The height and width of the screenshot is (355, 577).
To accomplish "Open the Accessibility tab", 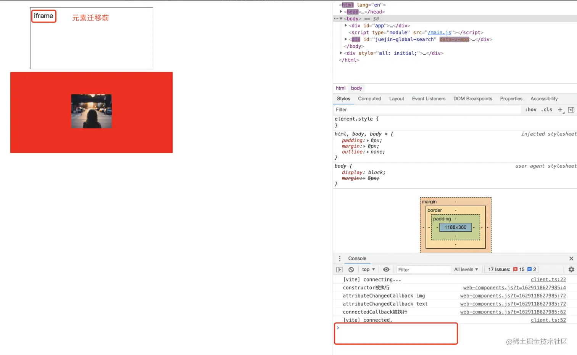I will click(544, 99).
